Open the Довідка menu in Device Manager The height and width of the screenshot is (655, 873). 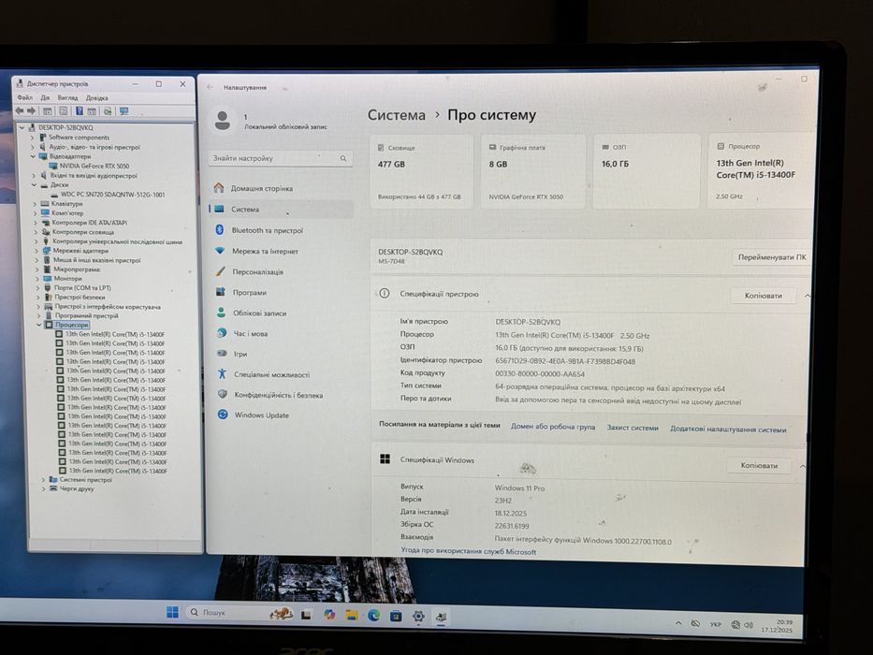click(97, 98)
